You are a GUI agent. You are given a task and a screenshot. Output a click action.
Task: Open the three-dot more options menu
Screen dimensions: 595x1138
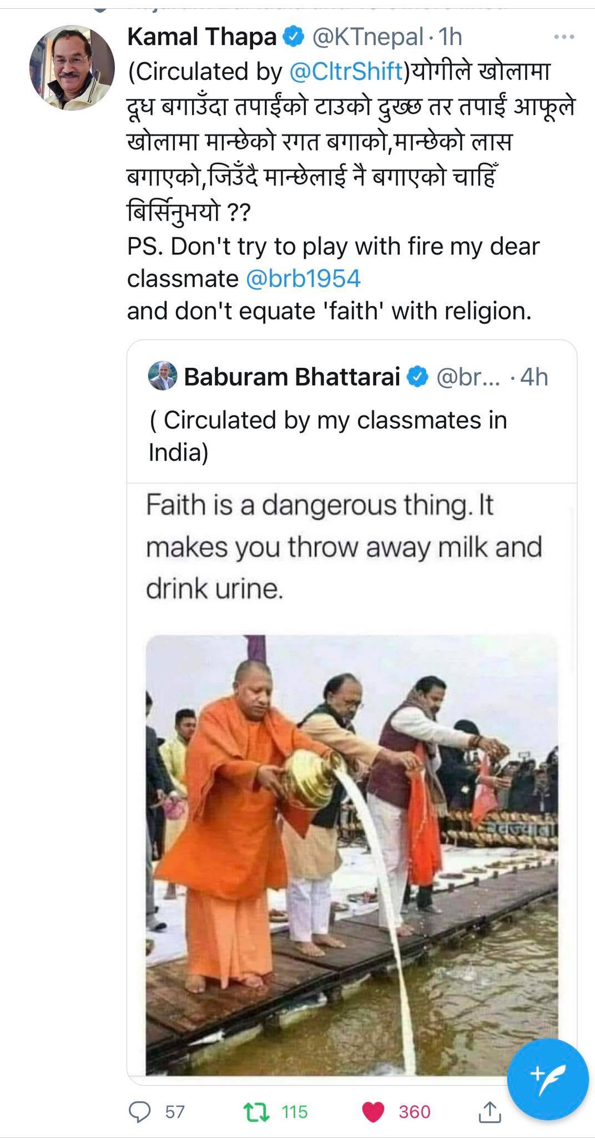564,37
